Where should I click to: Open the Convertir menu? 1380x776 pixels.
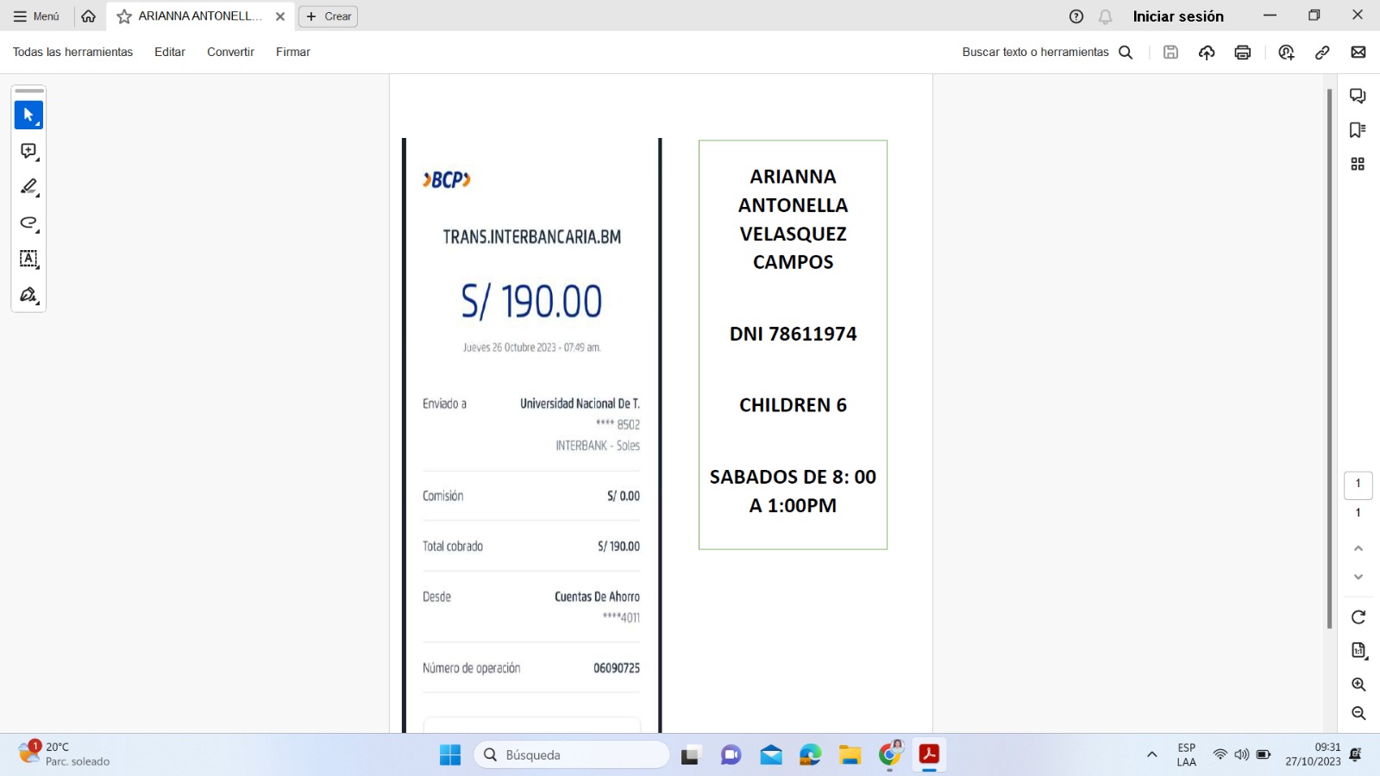230,53
